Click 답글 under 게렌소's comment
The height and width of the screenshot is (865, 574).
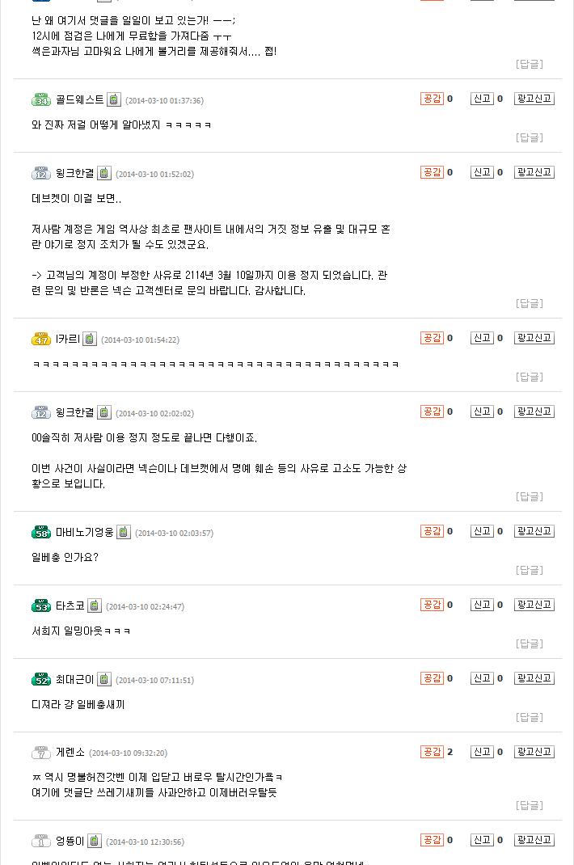[530, 805]
